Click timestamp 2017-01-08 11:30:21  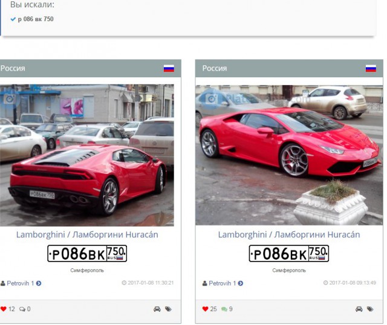pyautogui.click(x=151, y=283)
